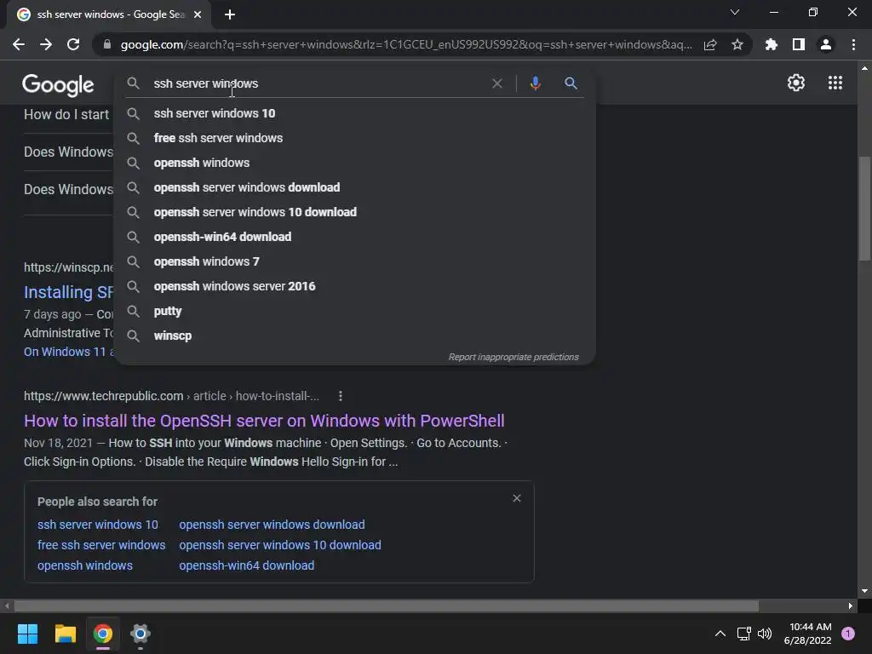Click the site lock security icon
872x654 pixels.
coord(107,44)
